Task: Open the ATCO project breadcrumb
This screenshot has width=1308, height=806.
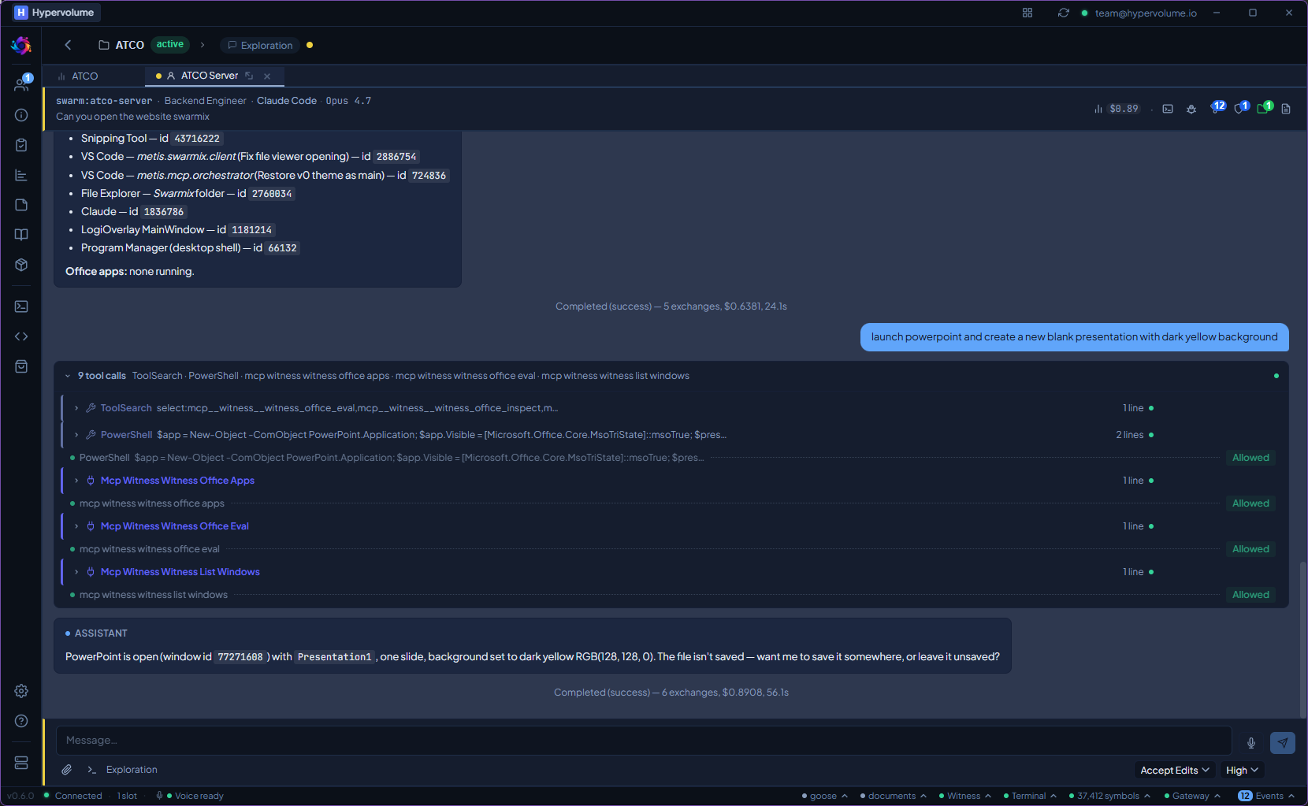Action: tap(121, 45)
